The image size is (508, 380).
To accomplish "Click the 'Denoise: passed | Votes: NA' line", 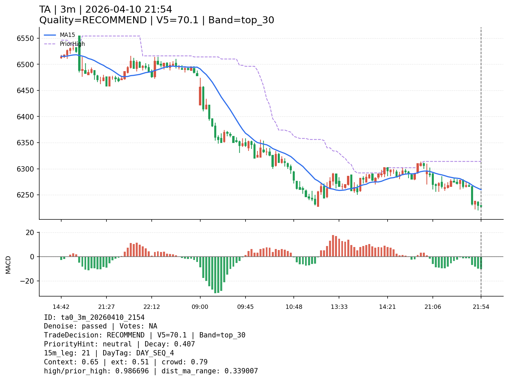I will tap(100, 326).
